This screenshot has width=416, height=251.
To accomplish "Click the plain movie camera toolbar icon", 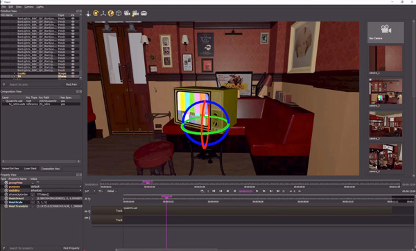I will coord(127,13).
